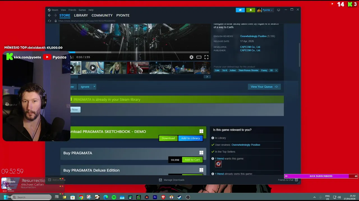Open the Overwhelmingly Positive English reviews link
Screen dimensions: 359x201
(x=253, y=36)
